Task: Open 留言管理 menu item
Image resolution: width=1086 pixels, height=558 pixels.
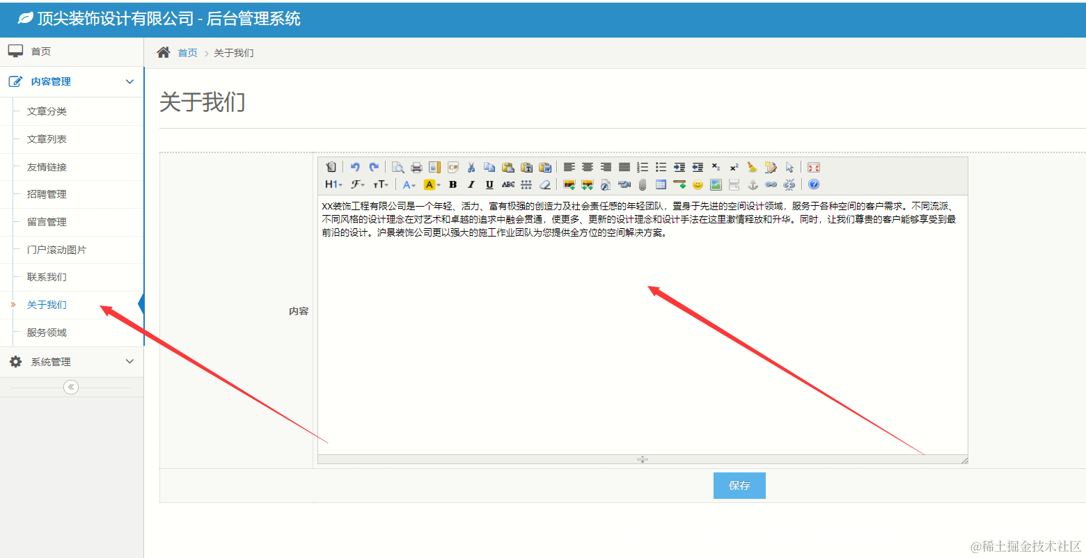Action: click(47, 222)
